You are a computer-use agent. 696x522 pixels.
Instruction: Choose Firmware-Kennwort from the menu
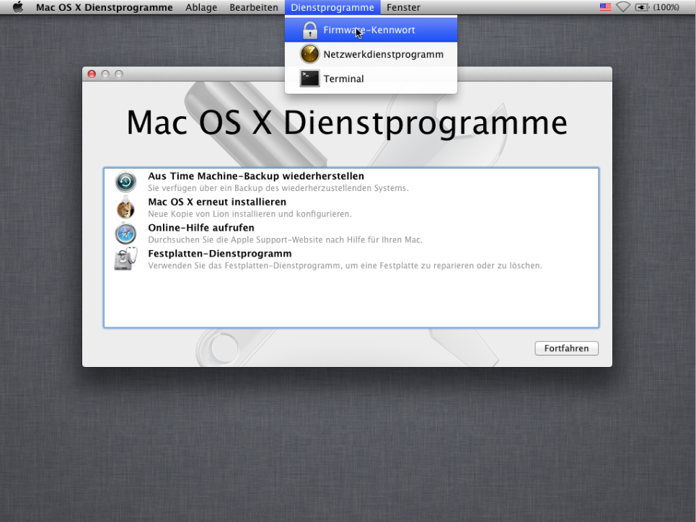click(371, 30)
